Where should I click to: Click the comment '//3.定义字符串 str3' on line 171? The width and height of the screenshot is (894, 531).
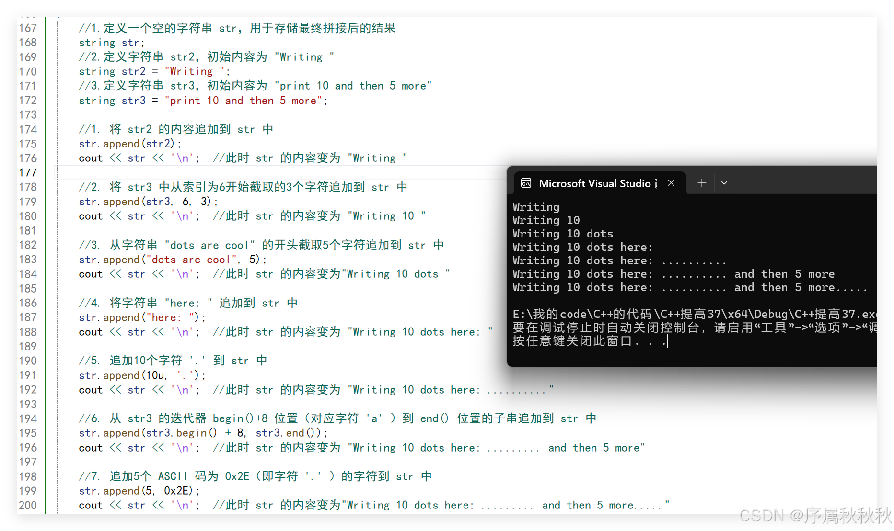tap(255, 86)
